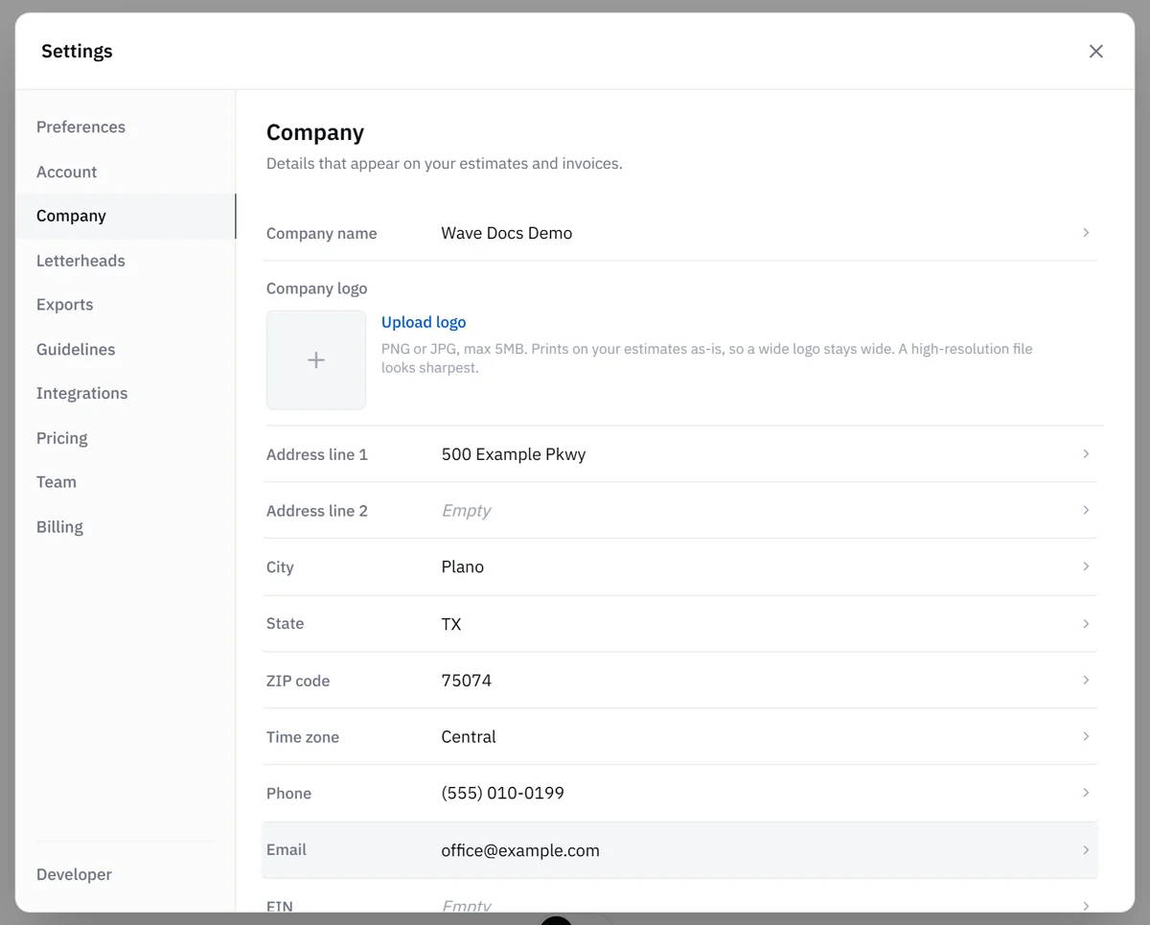Select the Plano city value
This screenshot has height=925, width=1150.
[463, 567]
